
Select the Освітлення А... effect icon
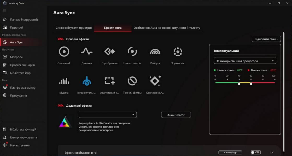click(155, 81)
